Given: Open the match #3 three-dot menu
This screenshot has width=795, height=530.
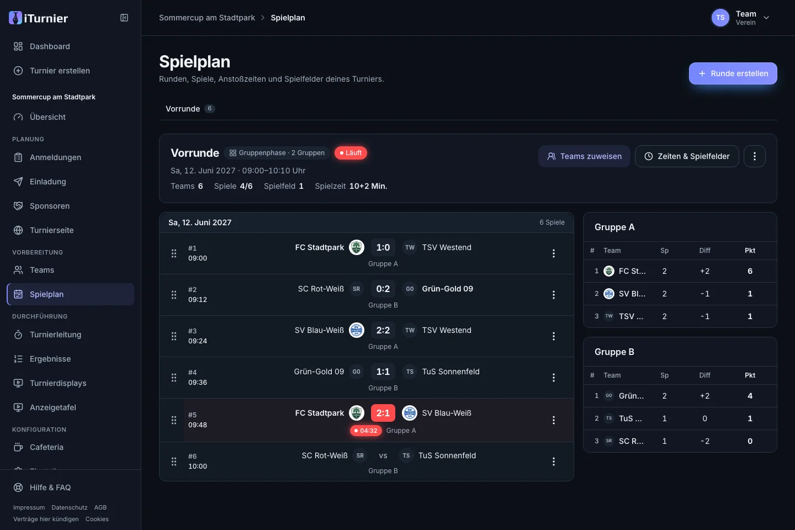Looking at the screenshot, I should pyautogui.click(x=554, y=336).
